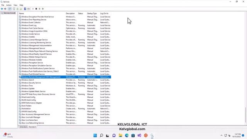Click the services list vertical scrollbar thumb
This screenshot has height=139, width=247.
point(245,115)
